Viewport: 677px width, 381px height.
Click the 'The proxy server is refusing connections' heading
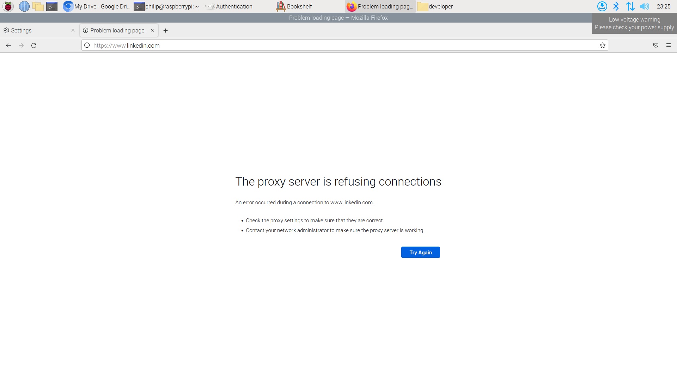click(x=338, y=181)
